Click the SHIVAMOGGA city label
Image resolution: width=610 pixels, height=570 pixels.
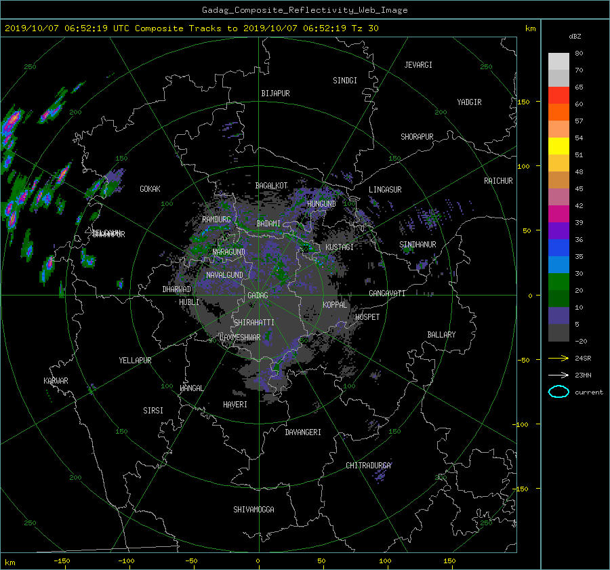pyautogui.click(x=253, y=509)
